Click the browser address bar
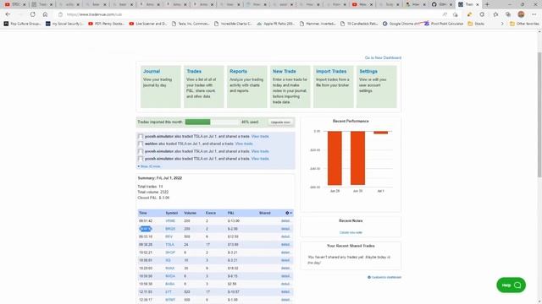The height and width of the screenshot is (304, 542). [x=249, y=14]
